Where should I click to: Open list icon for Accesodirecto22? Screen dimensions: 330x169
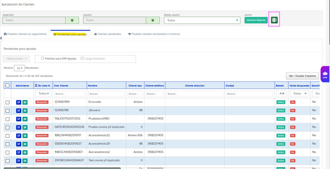pos(25,136)
